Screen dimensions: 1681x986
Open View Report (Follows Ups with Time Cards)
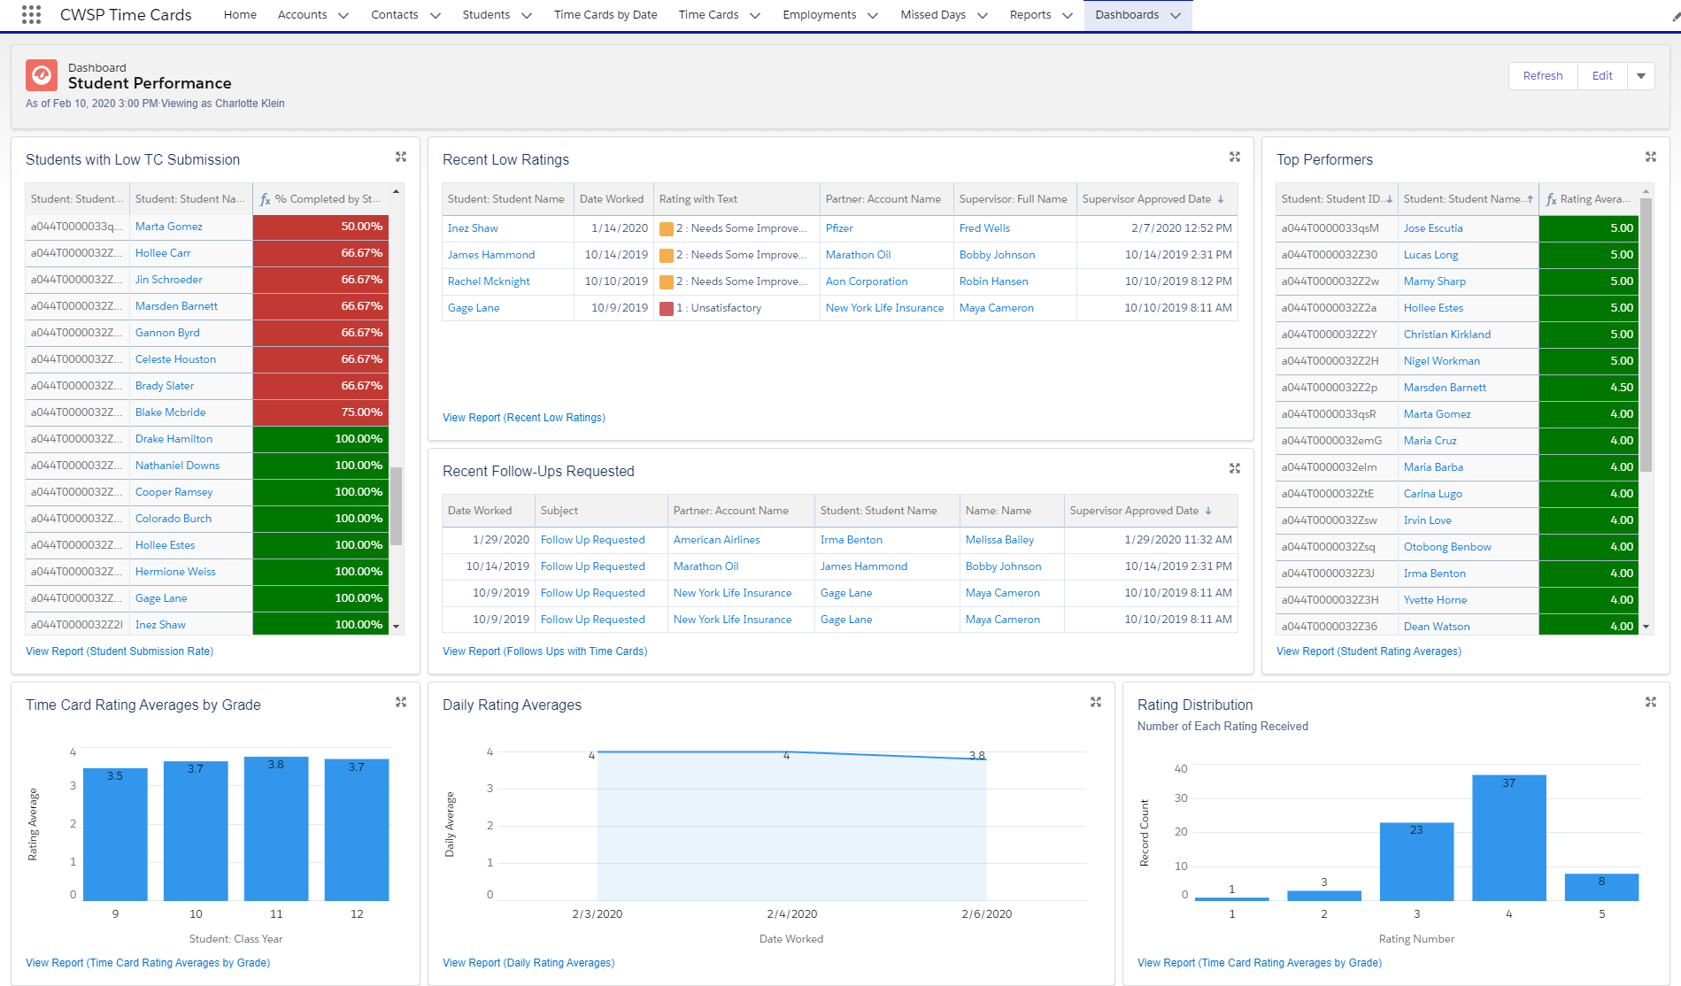tap(545, 651)
